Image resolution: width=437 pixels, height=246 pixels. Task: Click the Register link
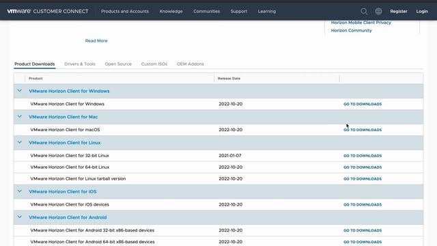point(399,11)
